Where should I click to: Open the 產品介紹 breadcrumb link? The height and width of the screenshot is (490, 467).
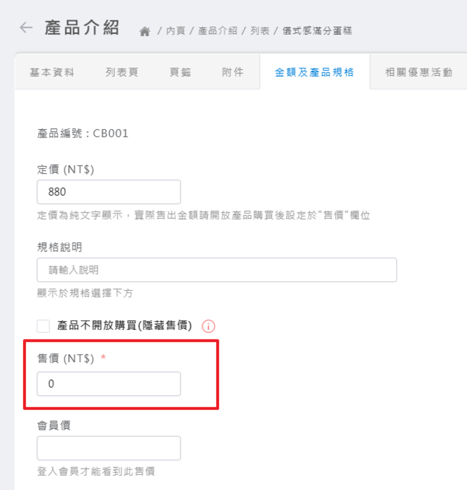[218, 31]
